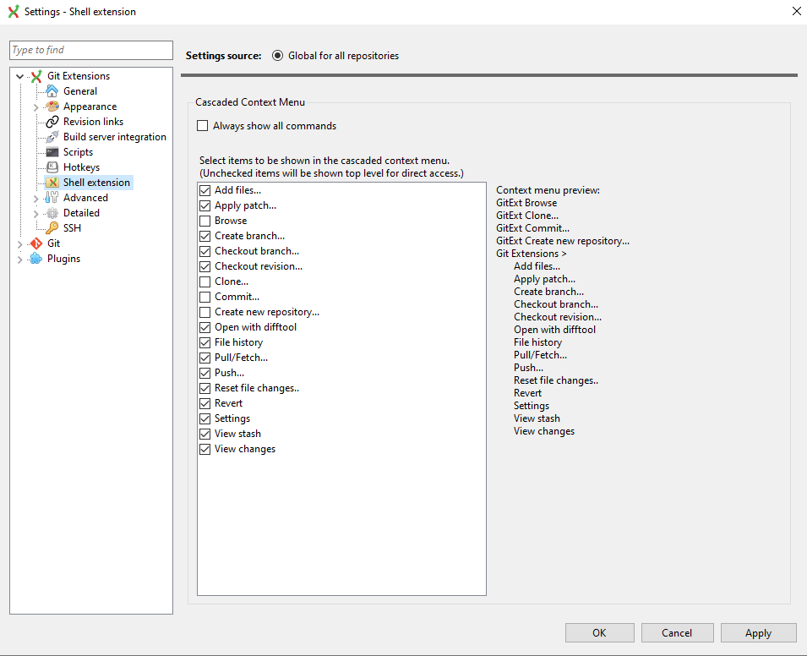The image size is (807, 656).
Task: Collapse the Git Extensions tree node
Action: coord(20,76)
